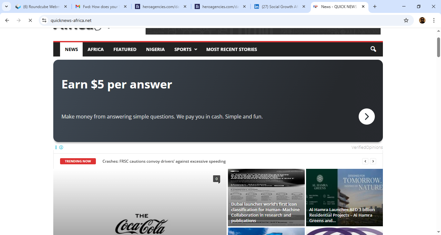Viewport: 441px width, 235px height.
Task: View site information icon in address bar
Action: point(45,20)
